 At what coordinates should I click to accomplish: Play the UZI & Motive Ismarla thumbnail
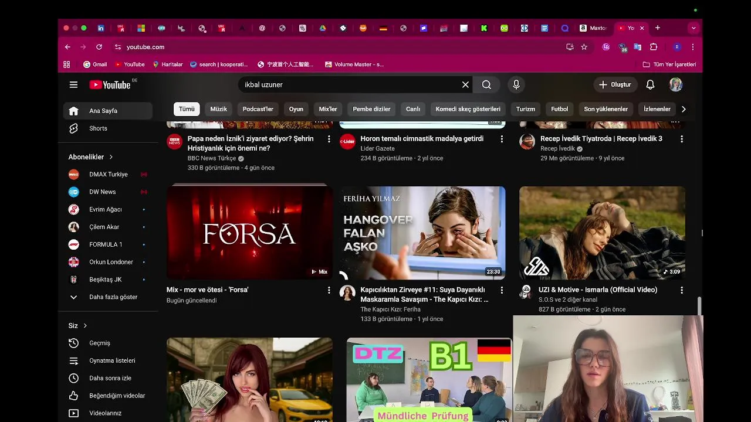click(x=602, y=233)
